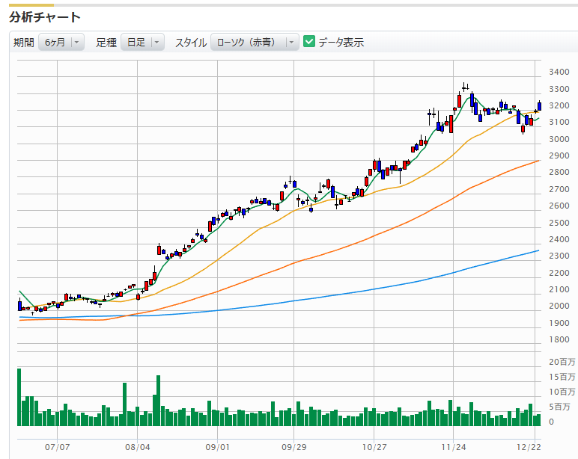
Task: Select the 11/24 date marker on the axis
Action: [x=454, y=447]
